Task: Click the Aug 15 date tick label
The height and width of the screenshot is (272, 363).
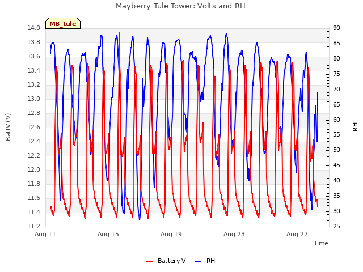Action: (108, 234)
